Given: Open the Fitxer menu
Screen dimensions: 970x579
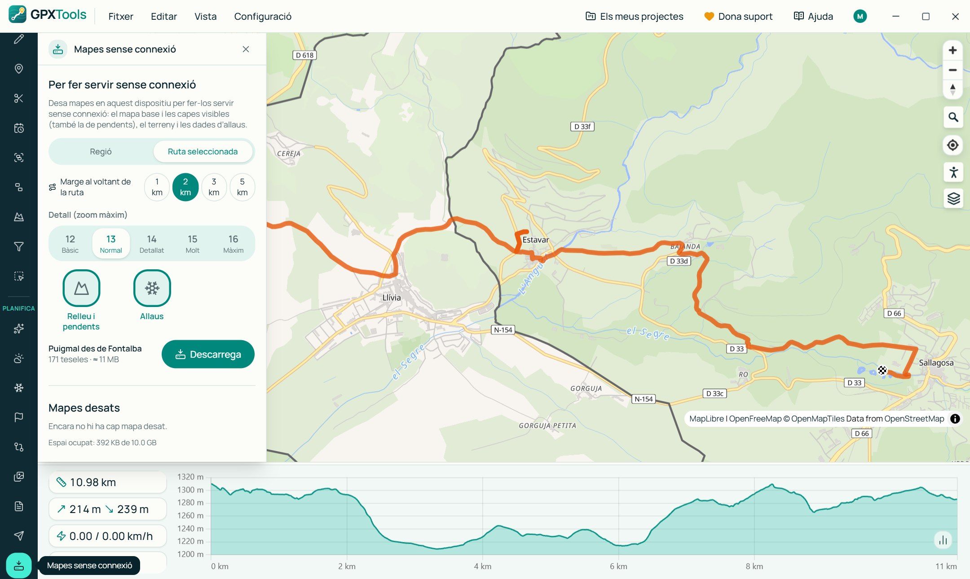Looking at the screenshot, I should pyautogui.click(x=121, y=17).
